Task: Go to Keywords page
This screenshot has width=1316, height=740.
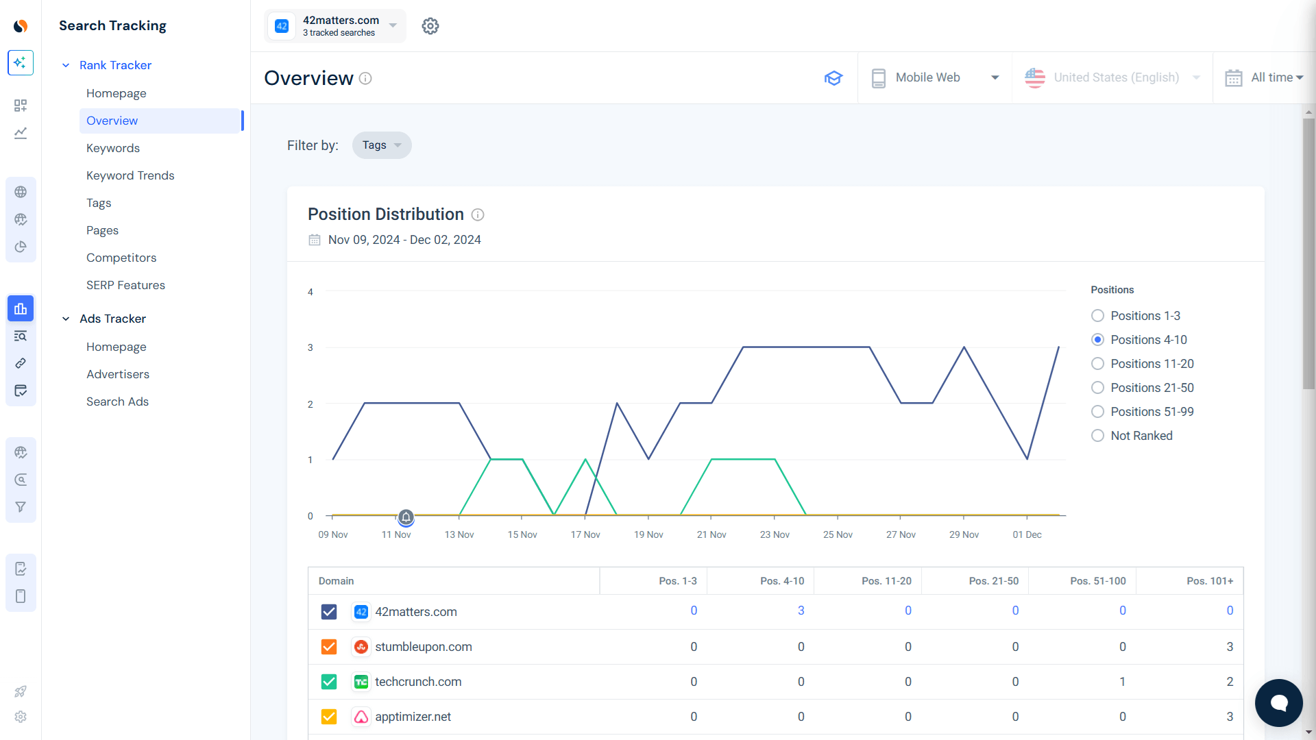Action: coord(113,148)
